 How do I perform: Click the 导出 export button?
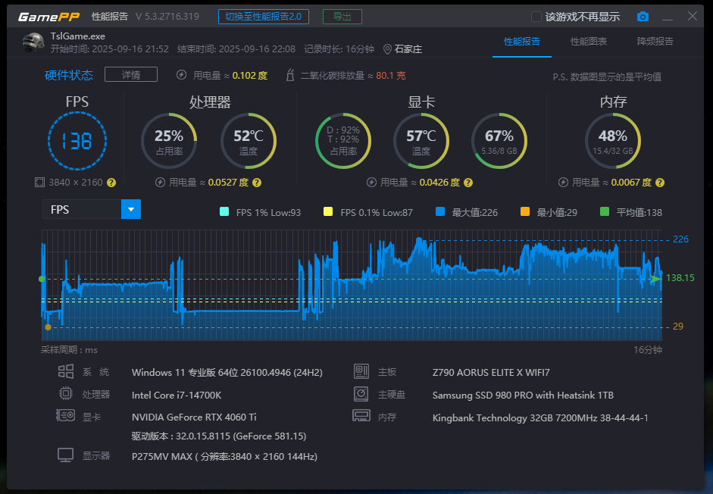point(342,17)
